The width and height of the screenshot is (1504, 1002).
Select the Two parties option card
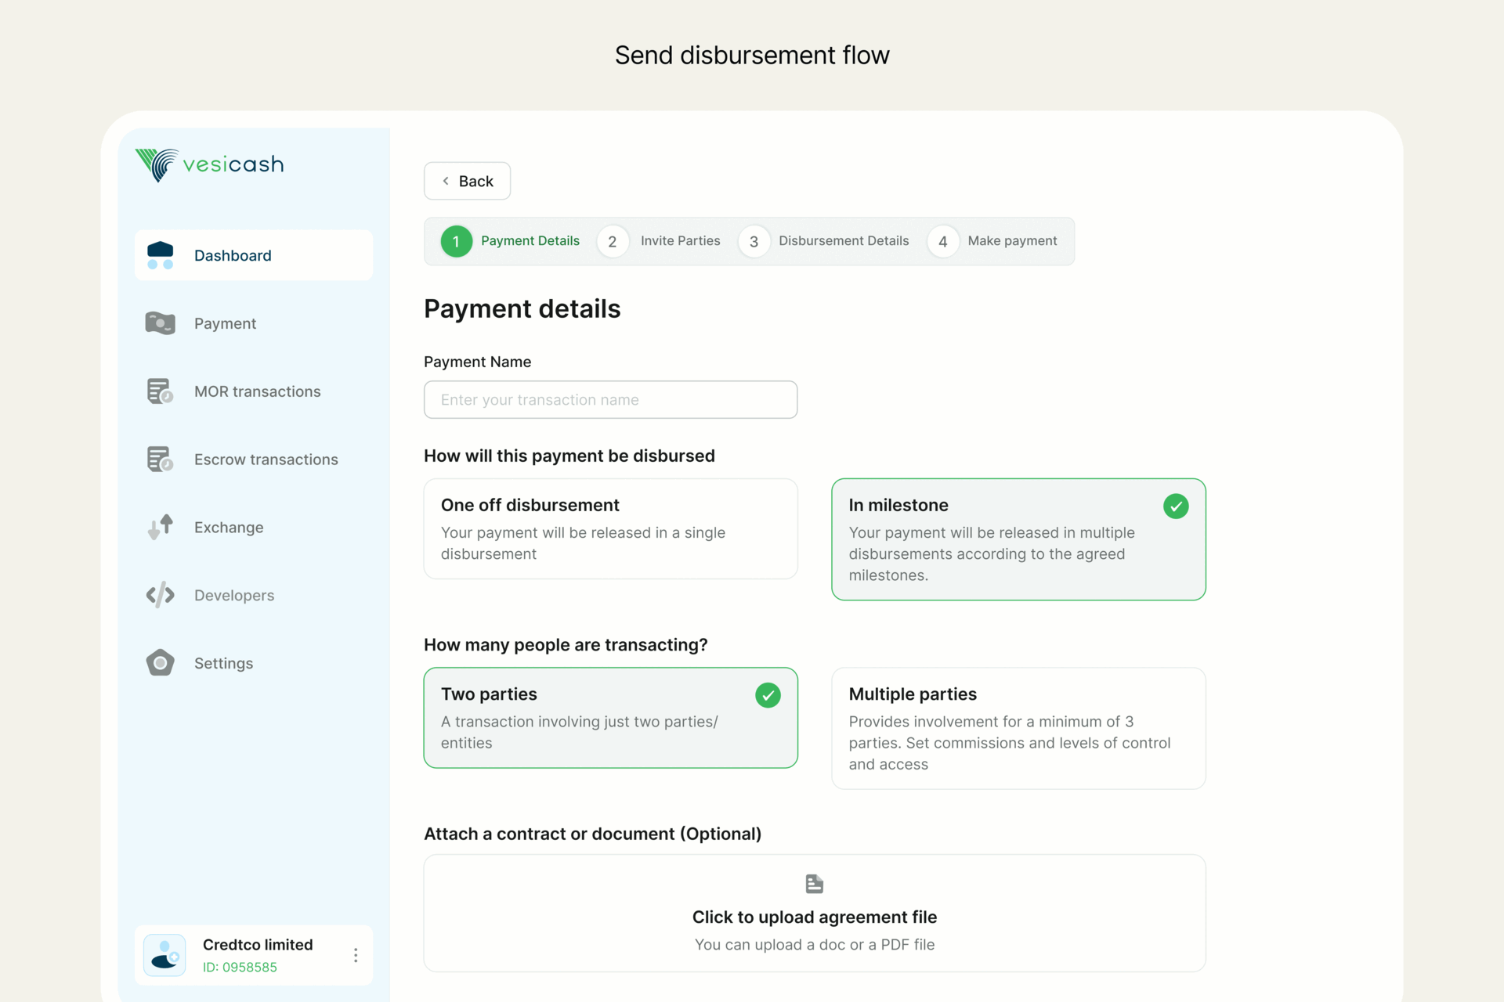[610, 717]
